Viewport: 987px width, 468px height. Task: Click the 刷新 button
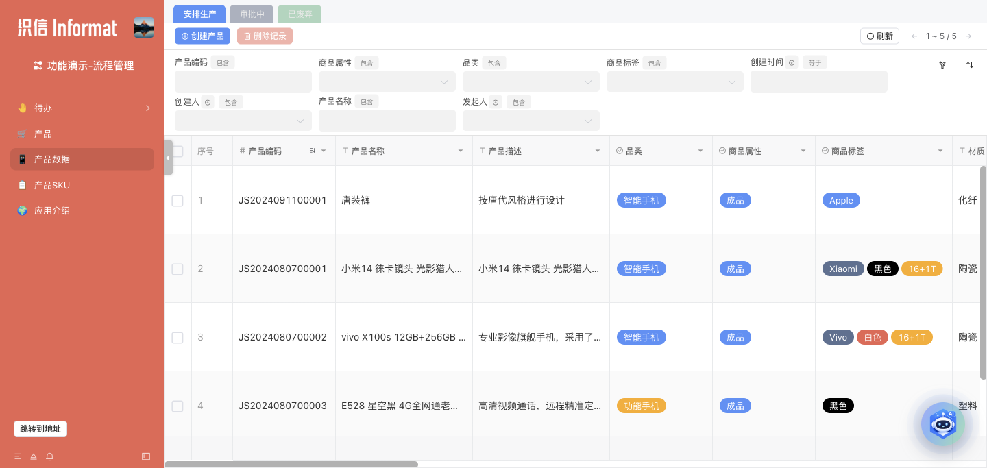coord(879,36)
